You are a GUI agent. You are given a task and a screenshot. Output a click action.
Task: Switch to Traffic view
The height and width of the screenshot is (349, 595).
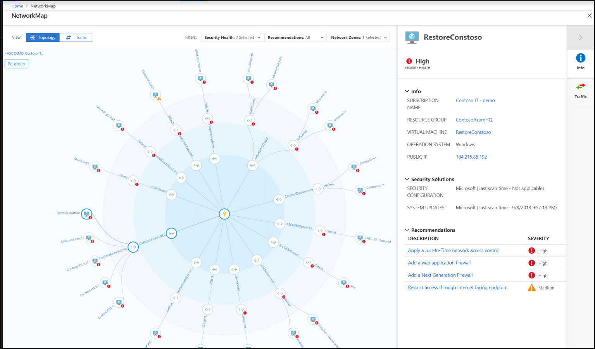[x=76, y=38]
